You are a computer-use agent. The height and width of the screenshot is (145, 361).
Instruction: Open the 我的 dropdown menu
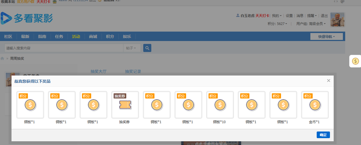(277, 16)
